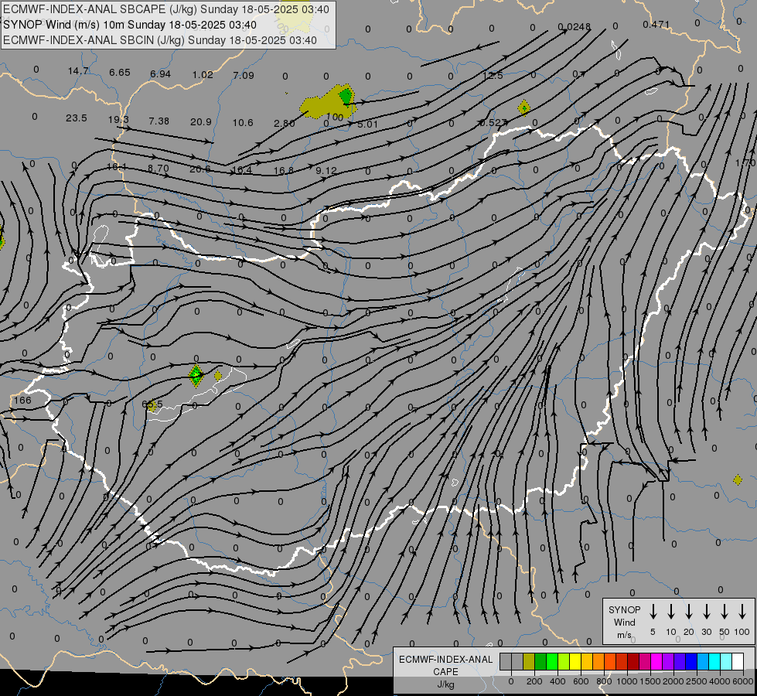Click the 7.38 CAPE value
Image resolution: width=757 pixels, height=696 pixels.
point(159,121)
